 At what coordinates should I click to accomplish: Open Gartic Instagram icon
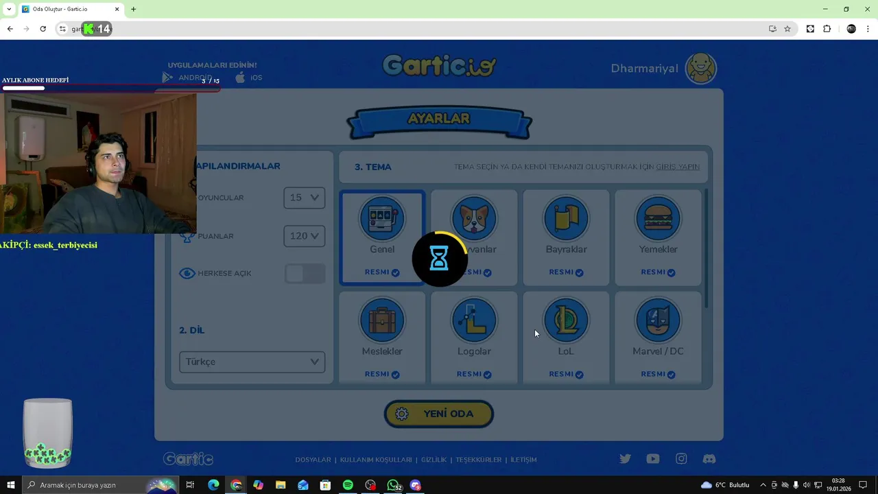681,459
